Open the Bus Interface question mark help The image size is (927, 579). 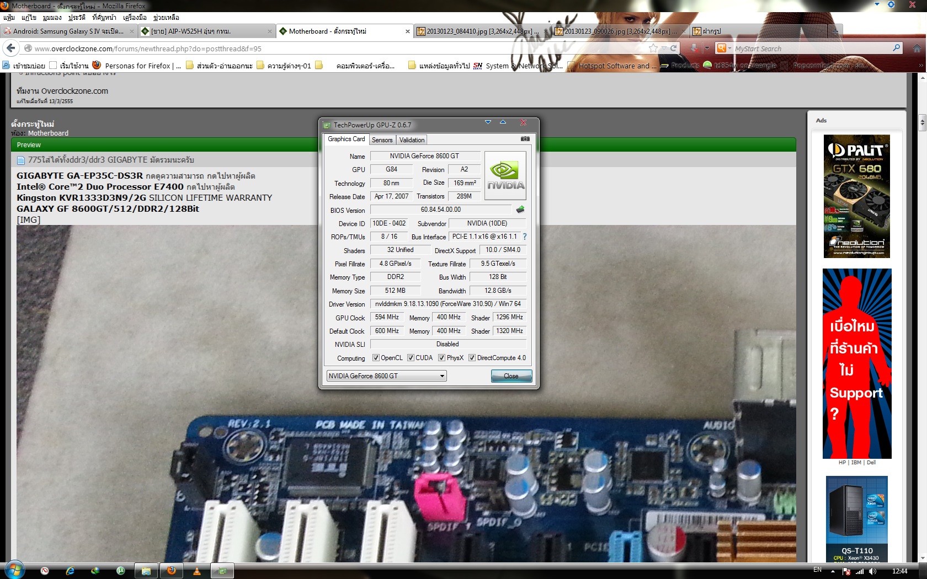pos(525,237)
